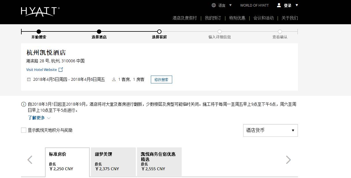
Task: Click external link icon beside hotel website
Action: pos(61,70)
